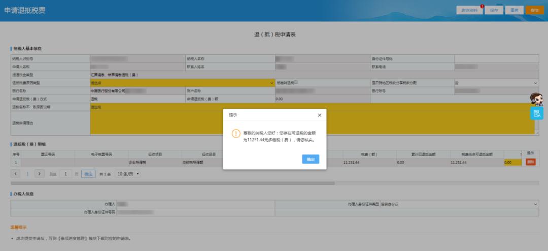The width and height of the screenshot is (548, 251).
Task: Click the 退（抵）税申请表 form title
Action: (275, 35)
